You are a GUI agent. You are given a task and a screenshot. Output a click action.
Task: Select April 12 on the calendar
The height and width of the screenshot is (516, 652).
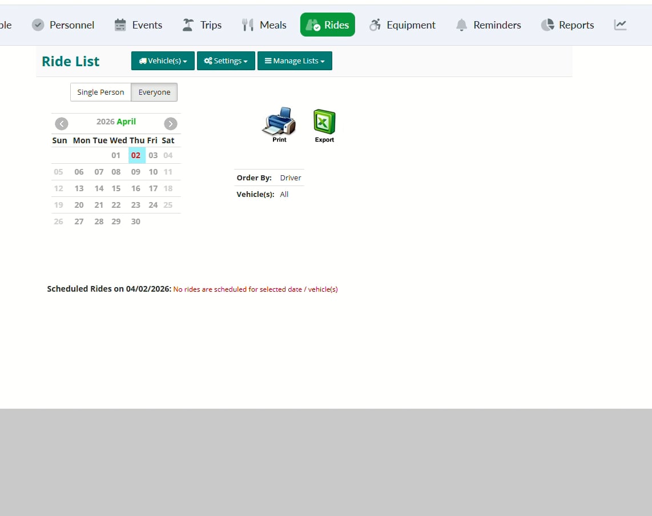coord(59,189)
